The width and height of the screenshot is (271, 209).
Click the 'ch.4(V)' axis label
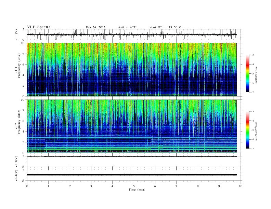(16, 175)
